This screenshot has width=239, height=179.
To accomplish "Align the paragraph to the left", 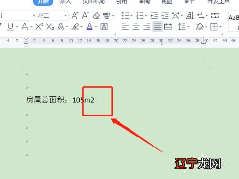I will pos(125,27).
